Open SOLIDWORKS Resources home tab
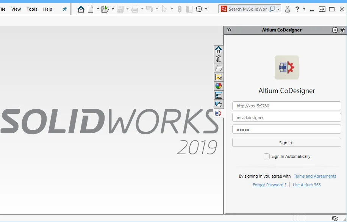347x222 pixels. point(219,50)
